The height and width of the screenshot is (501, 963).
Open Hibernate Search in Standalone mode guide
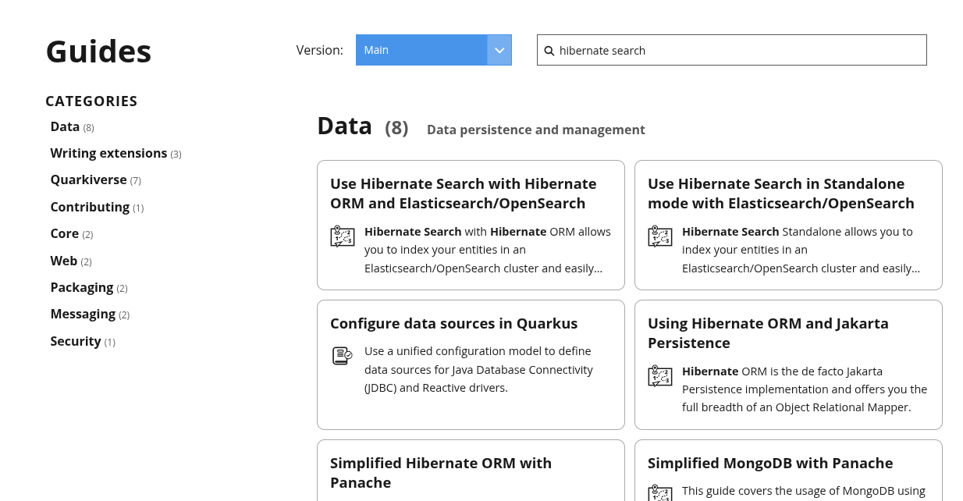pyautogui.click(x=780, y=194)
